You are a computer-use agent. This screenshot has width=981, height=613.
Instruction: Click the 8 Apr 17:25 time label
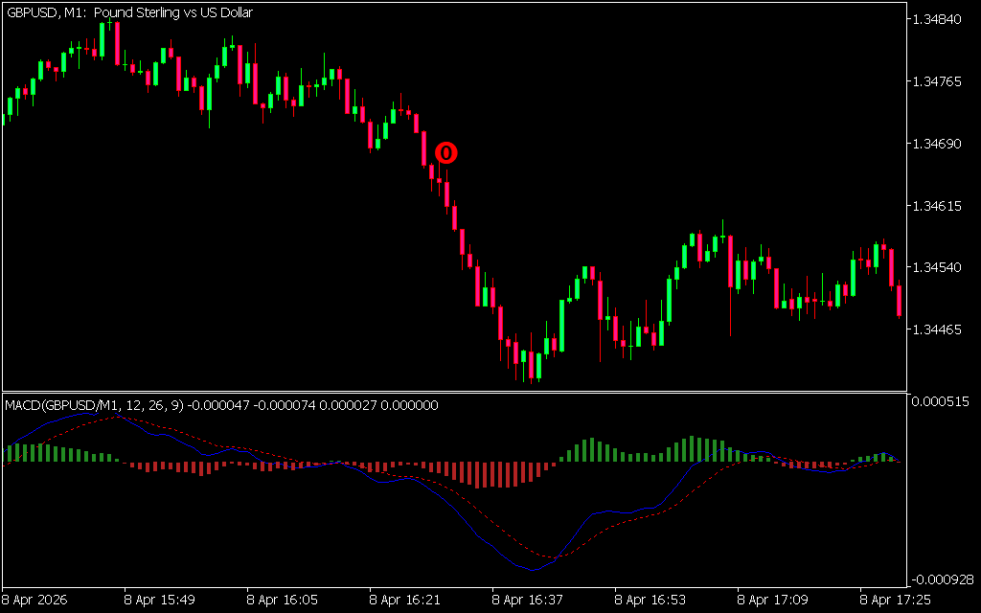tap(895, 601)
